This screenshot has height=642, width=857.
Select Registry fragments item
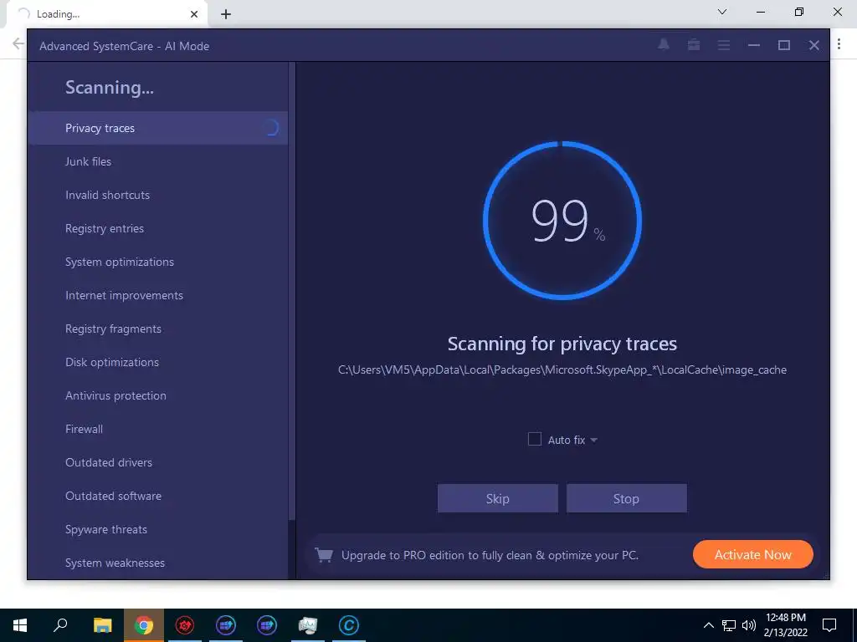[x=157, y=329]
